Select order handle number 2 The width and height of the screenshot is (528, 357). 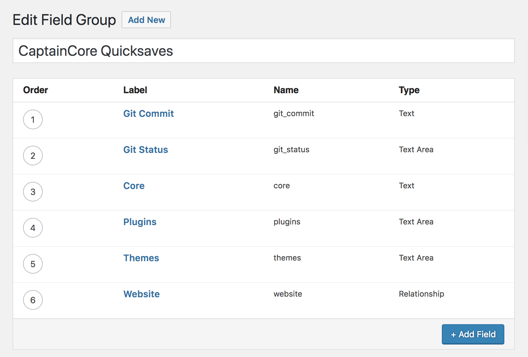coord(33,156)
